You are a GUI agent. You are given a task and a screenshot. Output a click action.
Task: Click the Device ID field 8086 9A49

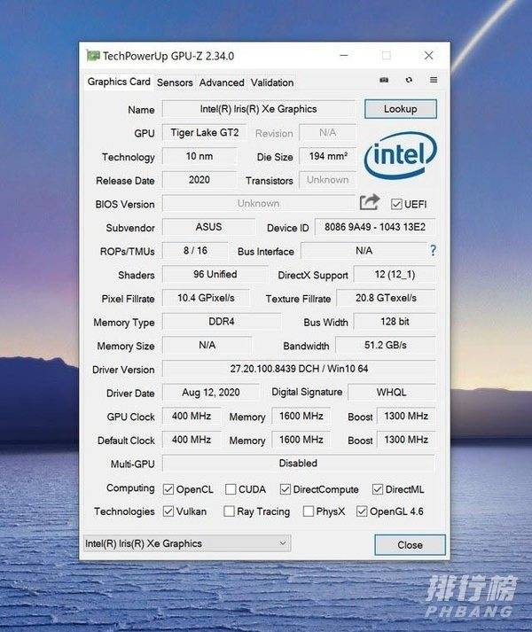point(375,227)
